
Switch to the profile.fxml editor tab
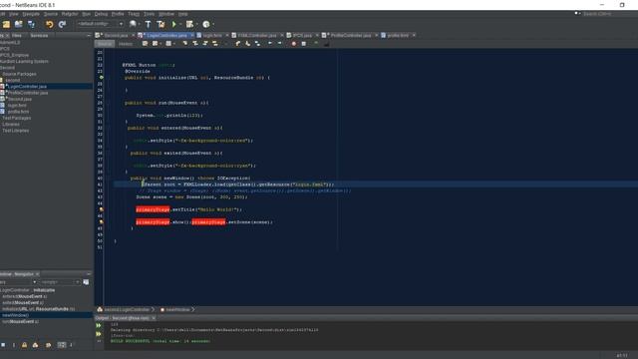coord(398,36)
